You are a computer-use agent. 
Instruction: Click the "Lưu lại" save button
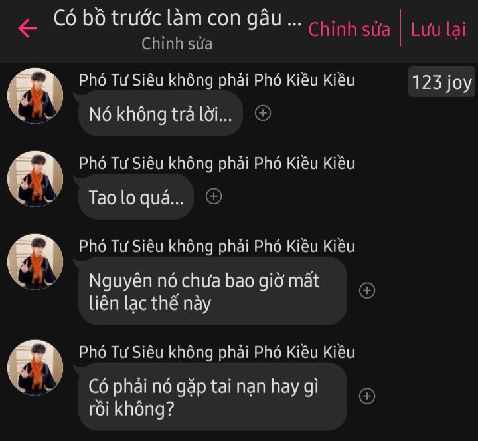click(438, 30)
